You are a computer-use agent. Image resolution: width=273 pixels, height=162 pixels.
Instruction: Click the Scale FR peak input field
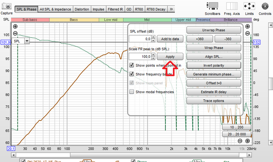pyautogui.click(x=140, y=57)
